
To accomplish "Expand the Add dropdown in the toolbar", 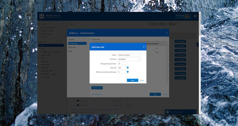I will pyautogui.click(x=154, y=24).
